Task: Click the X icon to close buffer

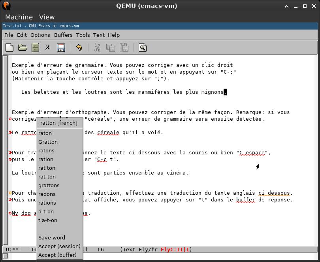Action: [48, 48]
